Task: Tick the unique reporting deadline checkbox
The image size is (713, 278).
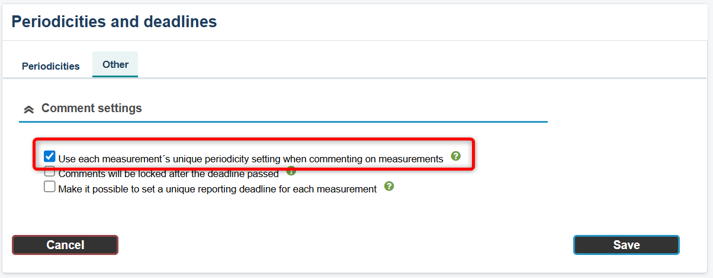Action: (50, 187)
